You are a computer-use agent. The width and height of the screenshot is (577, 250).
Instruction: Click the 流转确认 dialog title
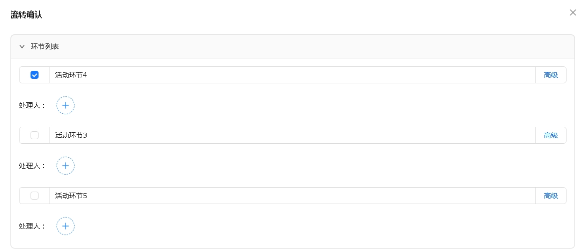(27, 15)
